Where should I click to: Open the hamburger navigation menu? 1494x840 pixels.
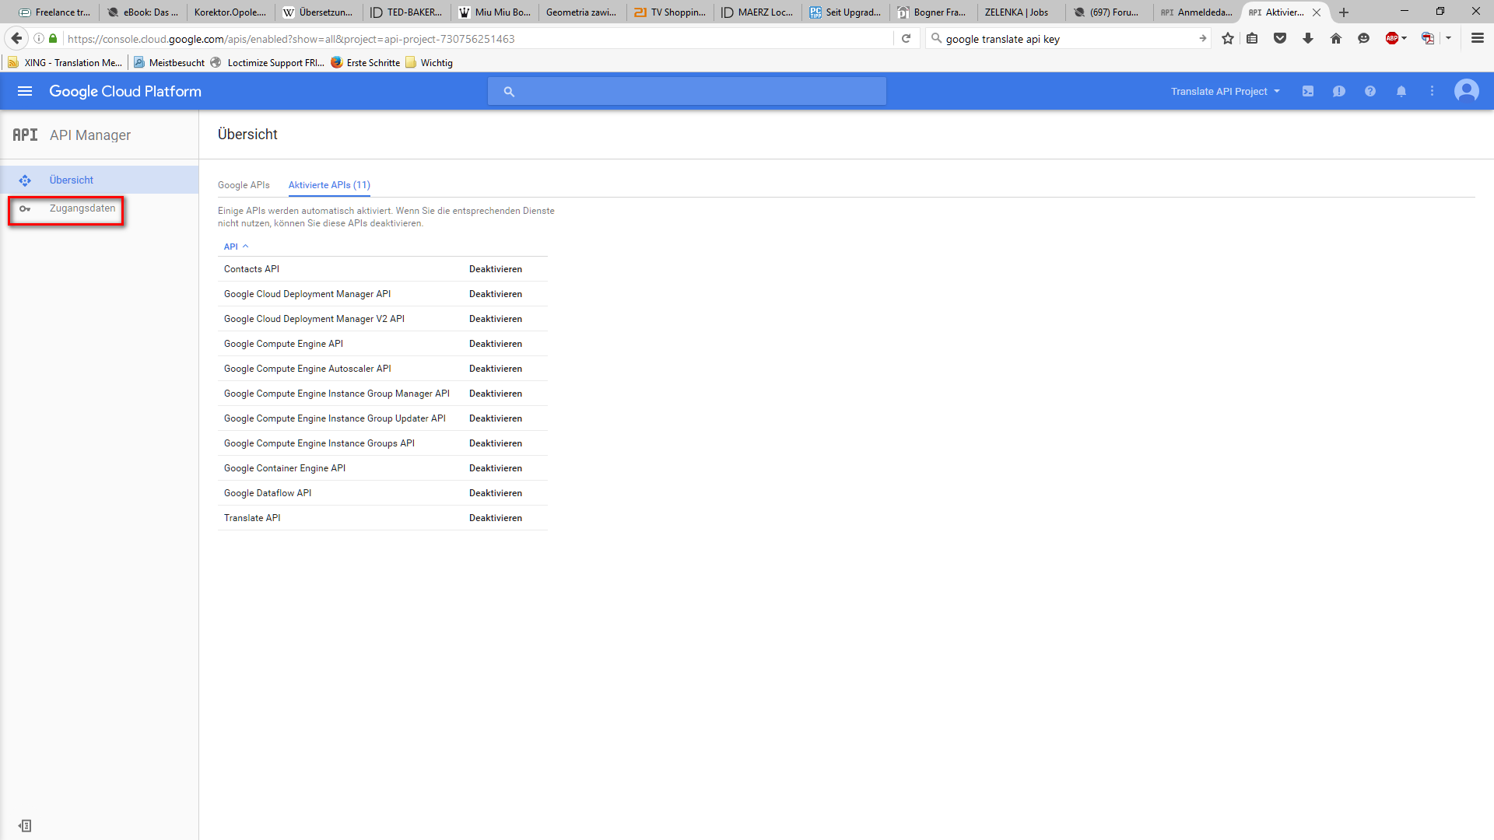(25, 91)
